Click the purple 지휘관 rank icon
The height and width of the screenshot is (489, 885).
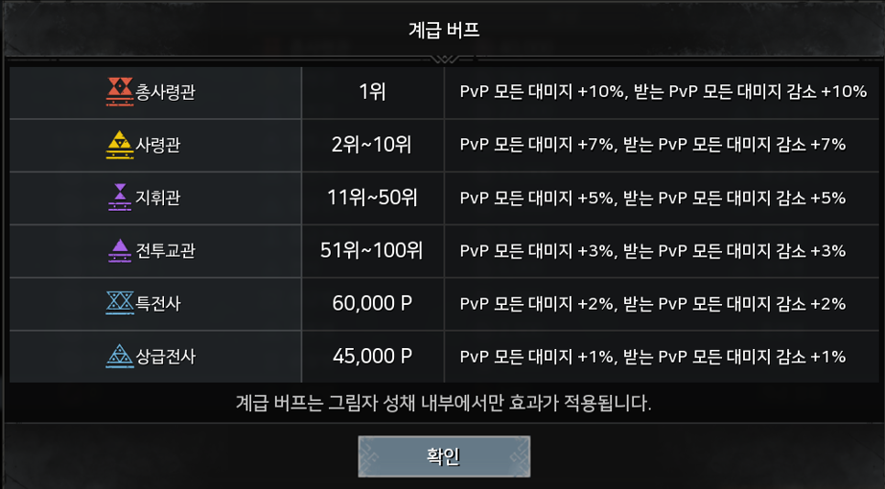coord(120,198)
